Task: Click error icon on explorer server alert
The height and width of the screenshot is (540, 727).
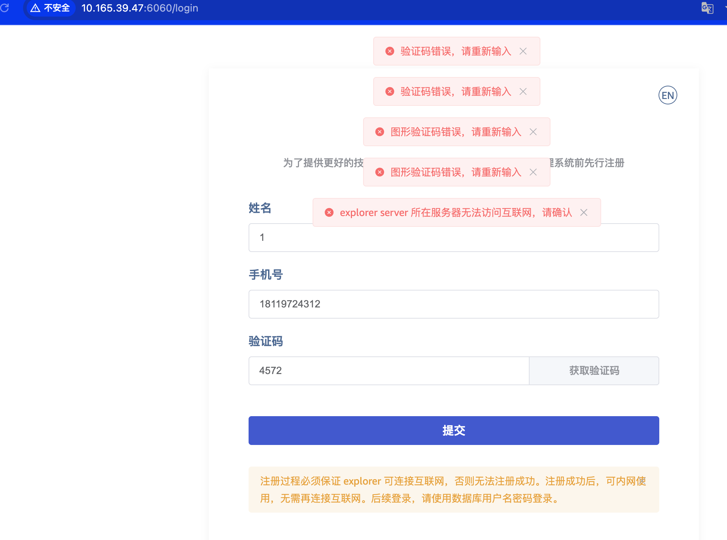Action: (x=329, y=213)
